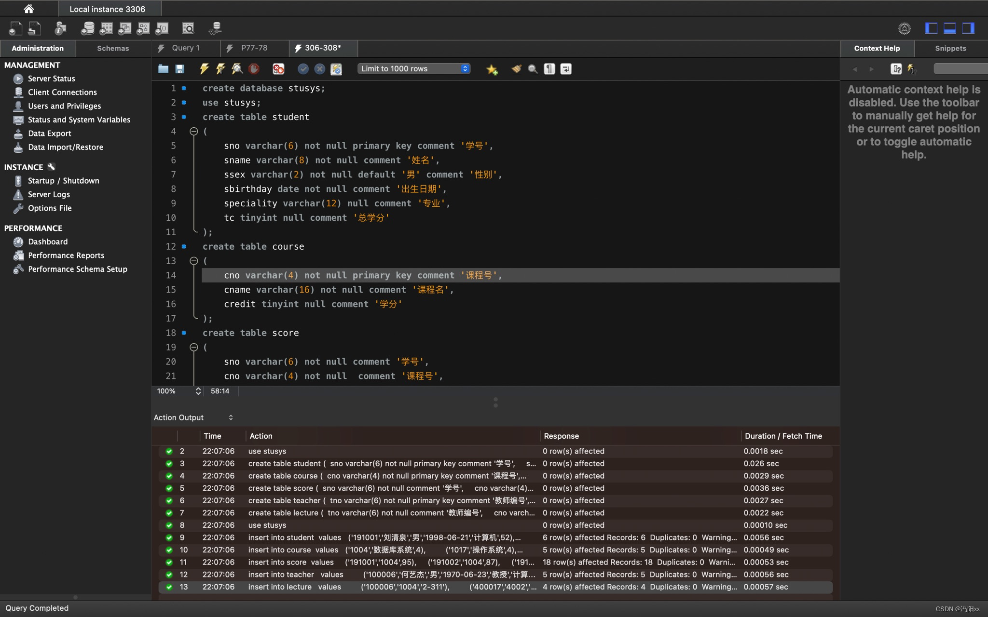This screenshot has width=988, height=617.
Task: Open find panel magnifier icon
Action: [x=533, y=69]
